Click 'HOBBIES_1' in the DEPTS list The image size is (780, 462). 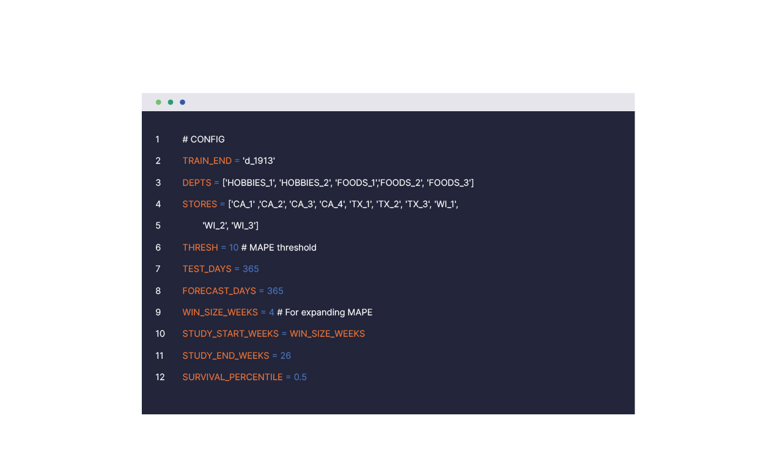coord(251,183)
